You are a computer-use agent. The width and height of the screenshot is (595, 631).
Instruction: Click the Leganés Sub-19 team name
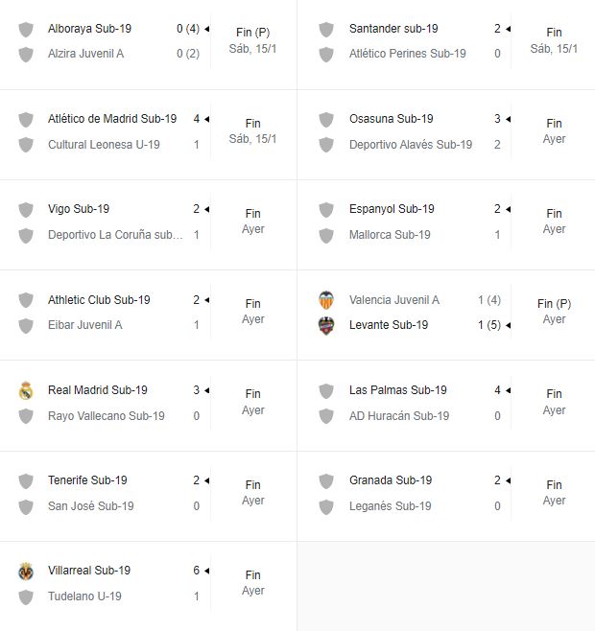[x=391, y=506]
